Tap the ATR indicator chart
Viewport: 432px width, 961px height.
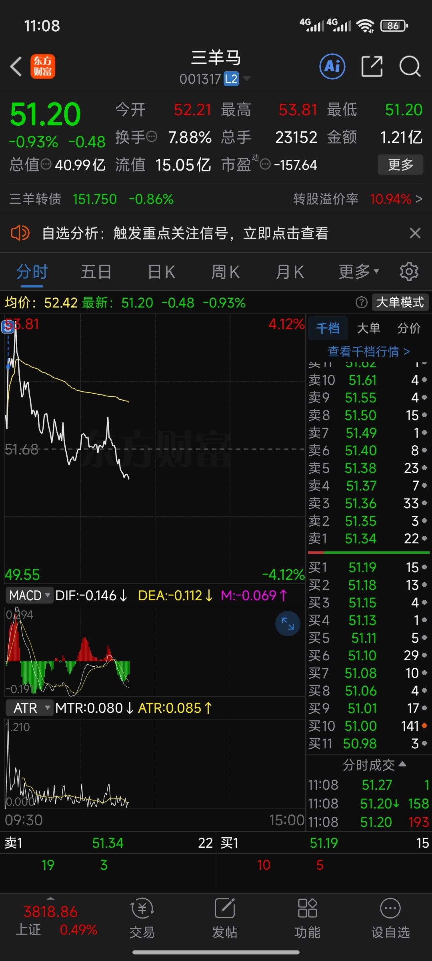point(154,764)
